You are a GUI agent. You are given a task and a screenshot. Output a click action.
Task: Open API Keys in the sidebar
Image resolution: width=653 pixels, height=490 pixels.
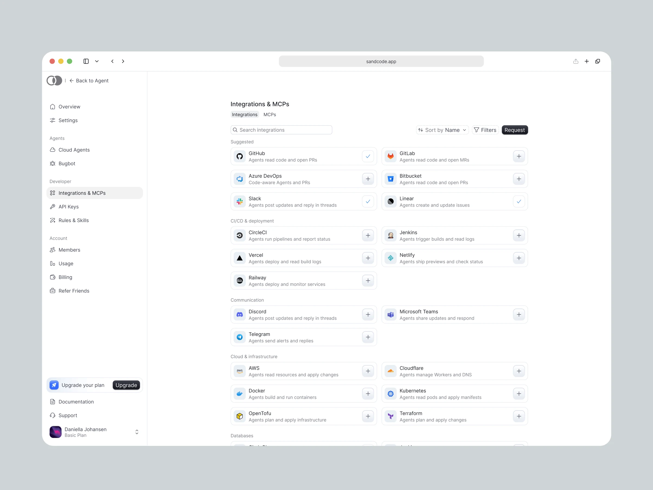pos(94,207)
